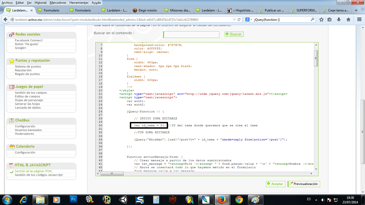Open the Editar menu

[20, 3]
